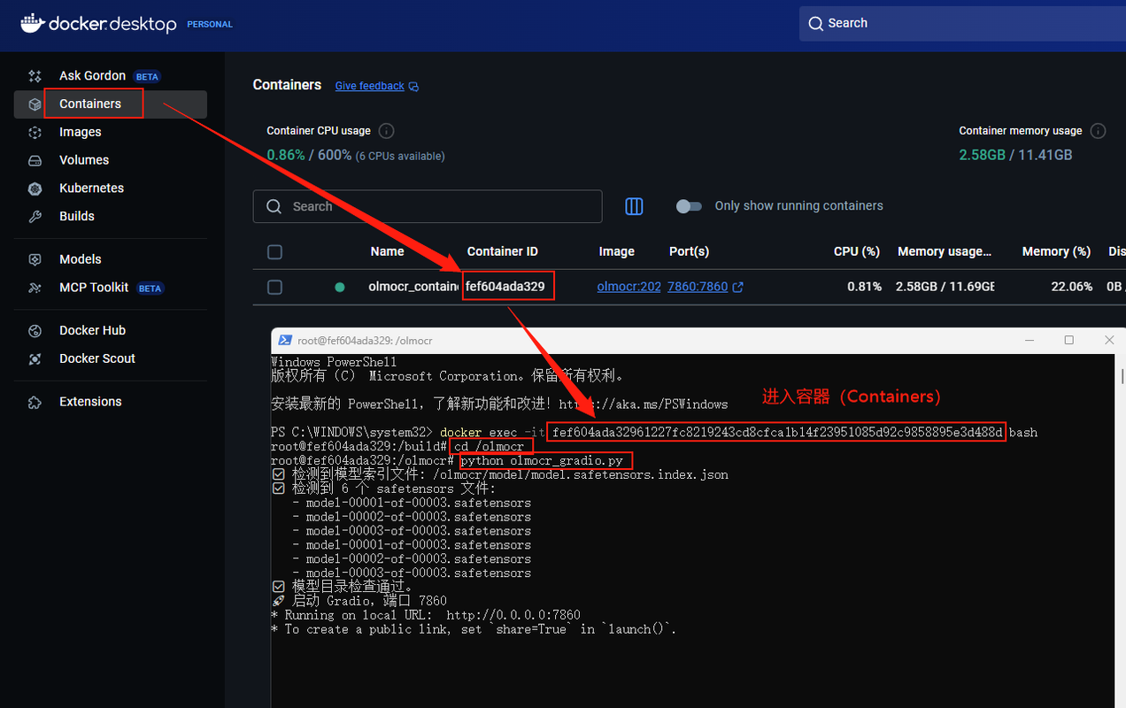Click the Images sidebar icon

(x=35, y=132)
